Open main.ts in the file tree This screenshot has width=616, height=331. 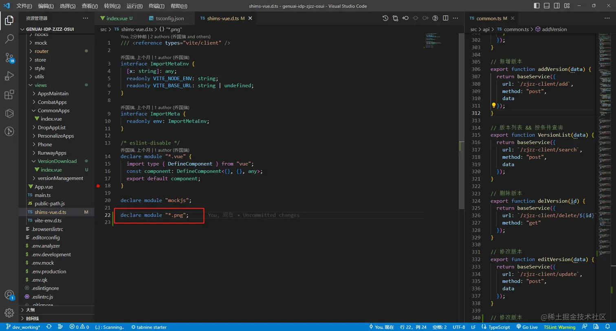(57, 195)
